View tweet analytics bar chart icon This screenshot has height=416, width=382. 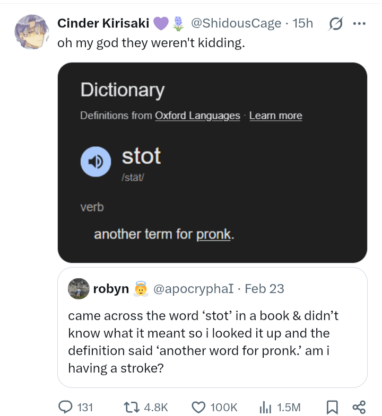[x=265, y=406]
